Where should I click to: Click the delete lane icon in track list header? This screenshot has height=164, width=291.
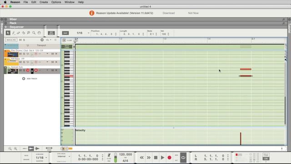point(55,40)
